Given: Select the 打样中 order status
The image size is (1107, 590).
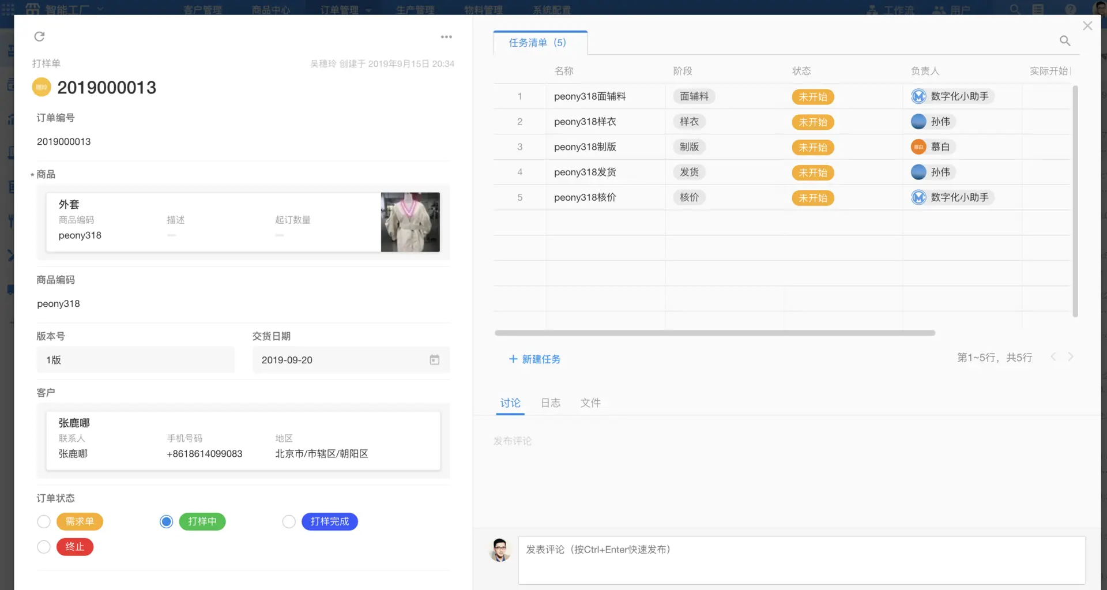Looking at the screenshot, I should pyautogui.click(x=167, y=522).
